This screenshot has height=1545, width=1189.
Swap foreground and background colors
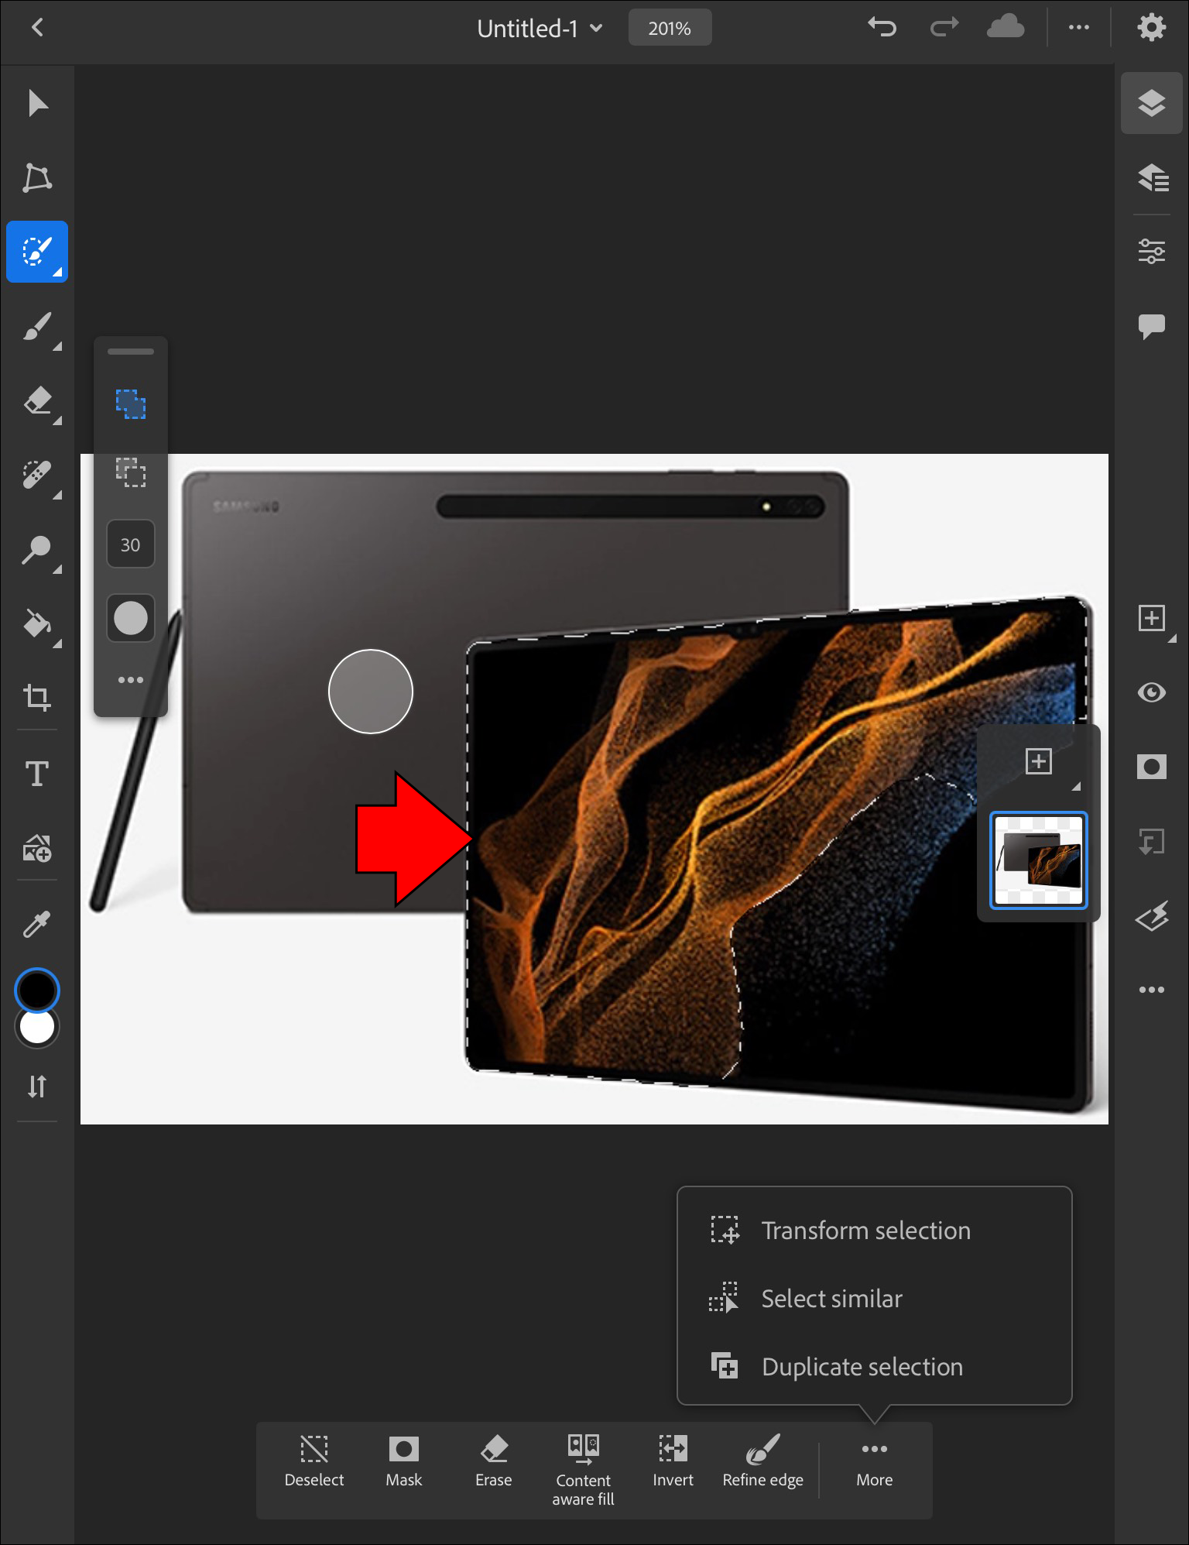[x=37, y=1087]
